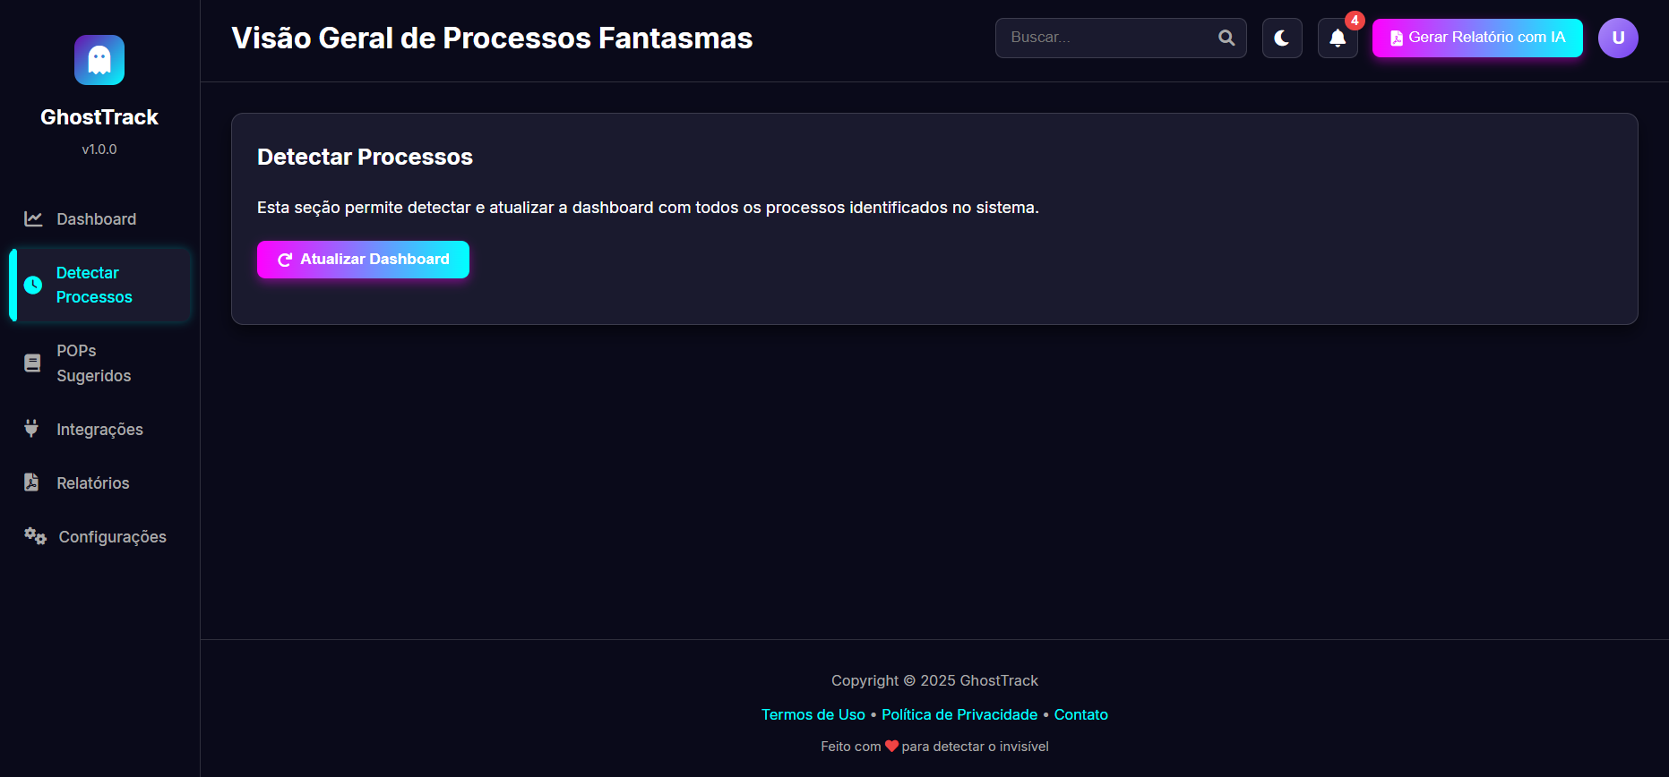
Task: Follow the Contato footer link
Action: (x=1080, y=714)
